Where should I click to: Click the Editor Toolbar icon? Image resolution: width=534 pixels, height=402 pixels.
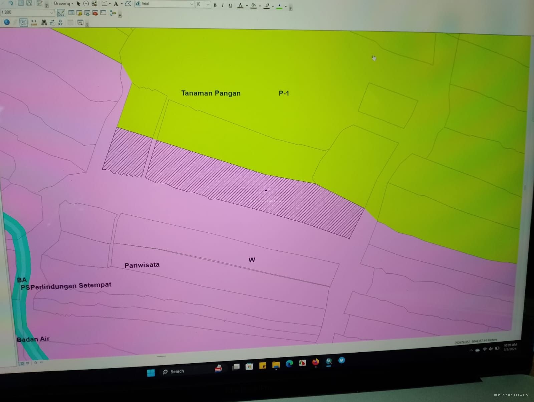(x=61, y=13)
